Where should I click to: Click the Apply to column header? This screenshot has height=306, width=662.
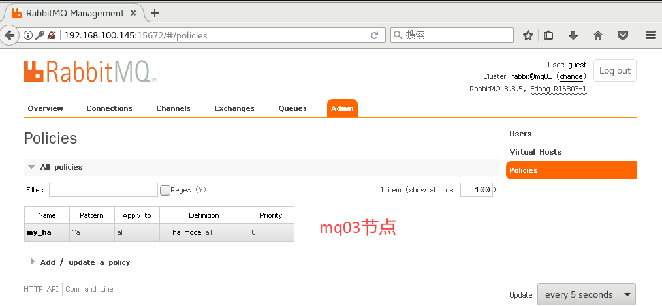tap(137, 215)
